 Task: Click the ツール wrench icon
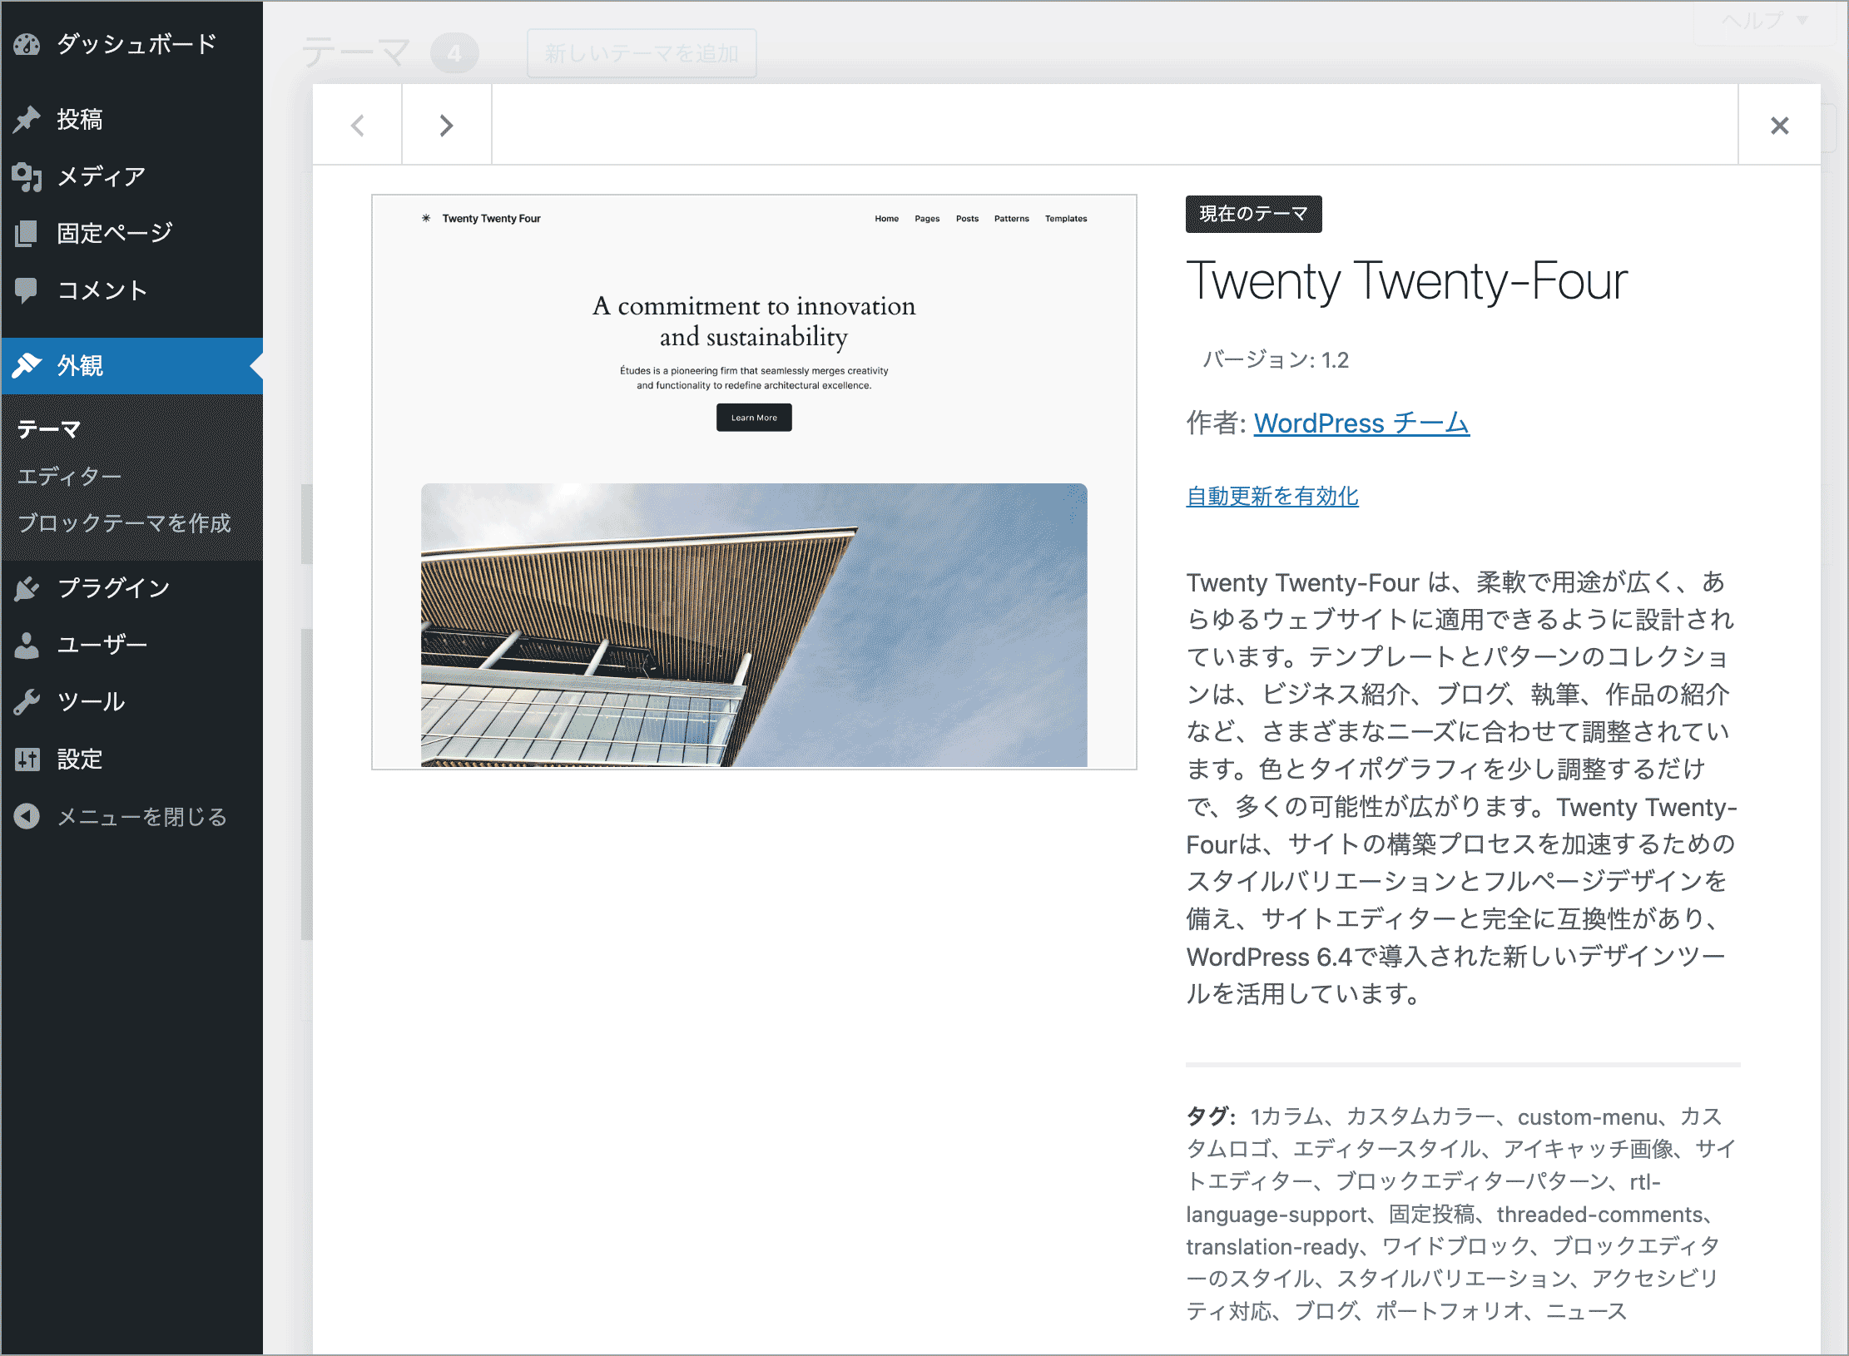click(27, 701)
